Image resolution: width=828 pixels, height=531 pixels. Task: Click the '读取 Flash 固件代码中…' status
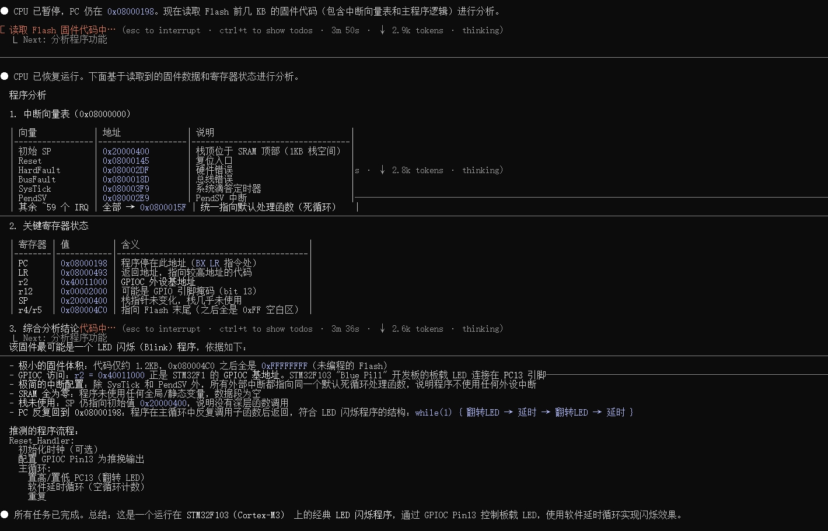(62, 30)
